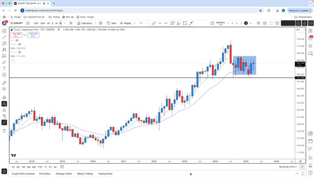The image size is (314, 177).
Task: Select the All date range
Action: pos(55,167)
